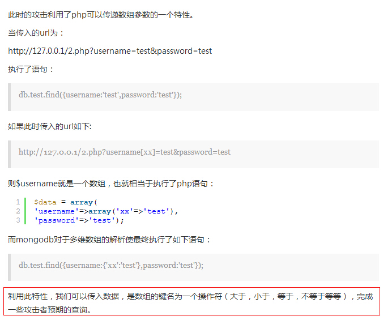Click the quoted URL with username[xx]=test
Screen dimensions: 392x320
pyautogui.click(x=125, y=152)
